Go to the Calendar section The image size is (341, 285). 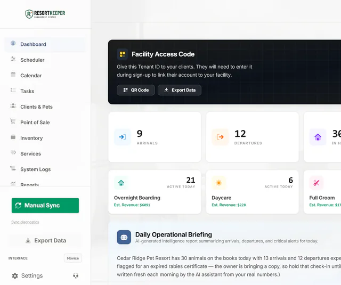pos(45,76)
